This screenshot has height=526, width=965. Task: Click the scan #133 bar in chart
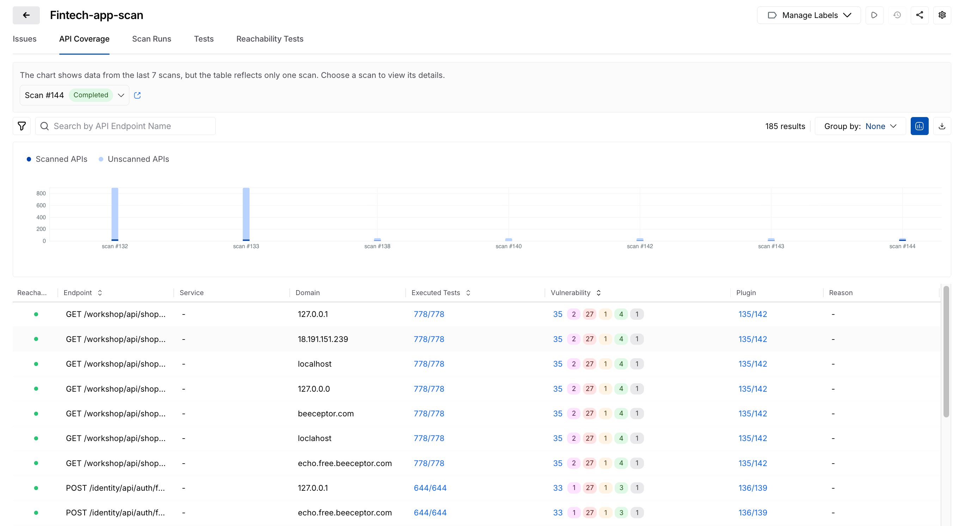[x=246, y=214]
